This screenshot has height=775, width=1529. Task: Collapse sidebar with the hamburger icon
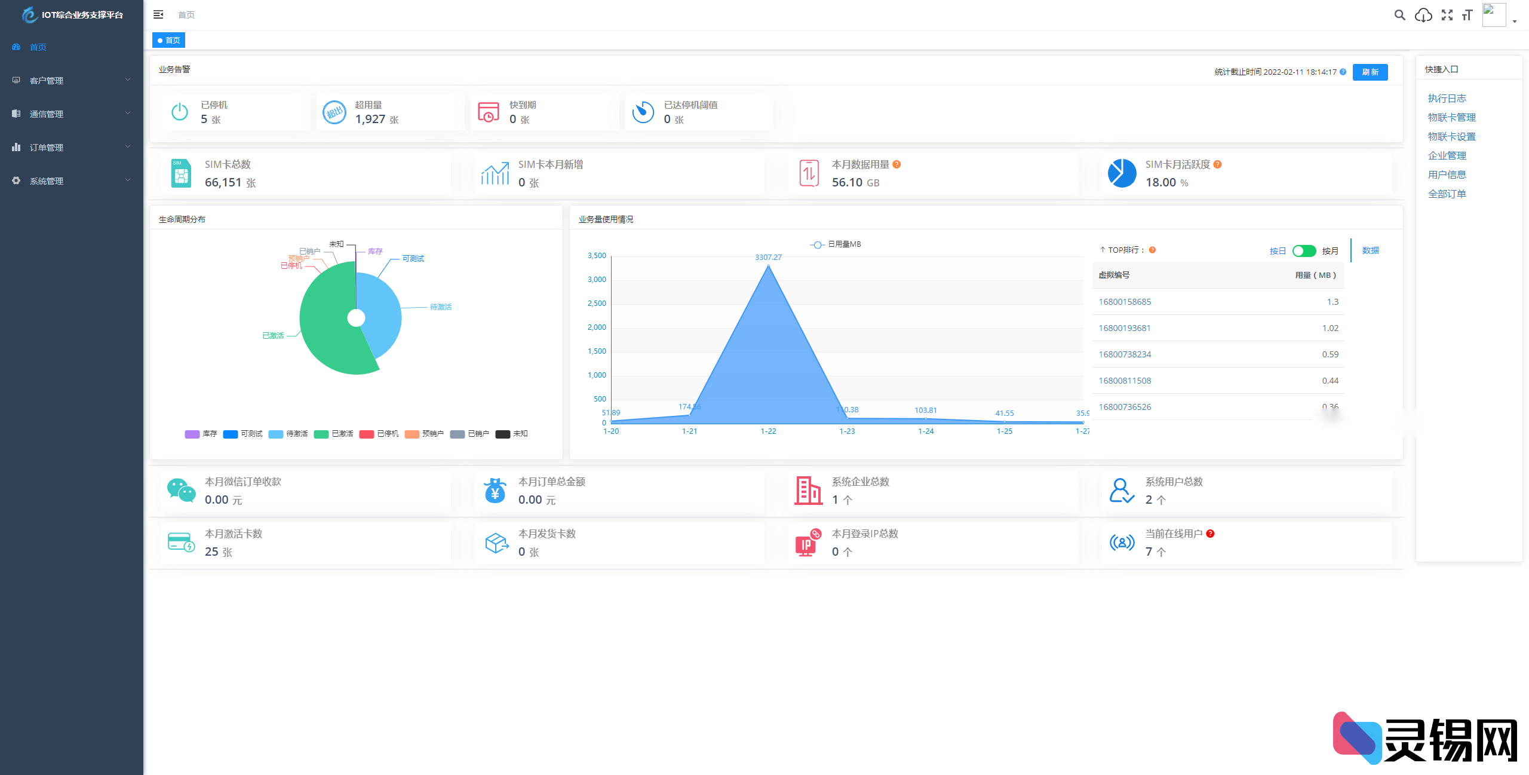(x=158, y=14)
